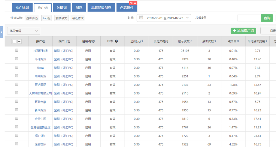Open 鉴别 (外汇PC) plan in 技慕环球通 row
Viewport: 276px width, 147px height.
pos(64,51)
